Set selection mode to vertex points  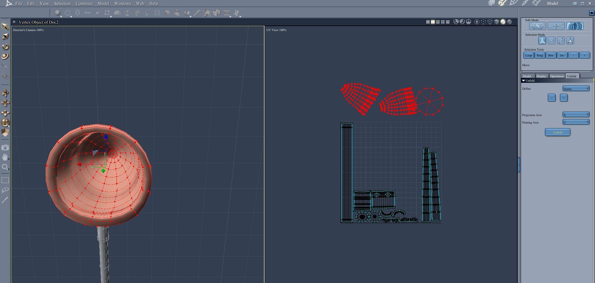(x=551, y=40)
